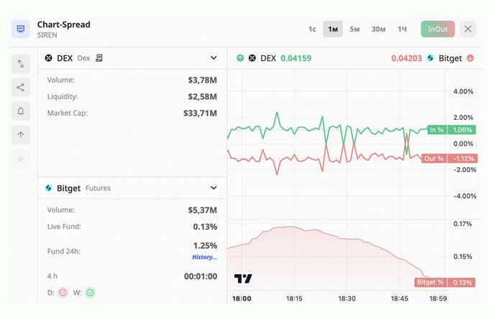The width and height of the screenshot is (489, 320).
Task: Click the 4.00% axis label
Action: [x=463, y=92]
